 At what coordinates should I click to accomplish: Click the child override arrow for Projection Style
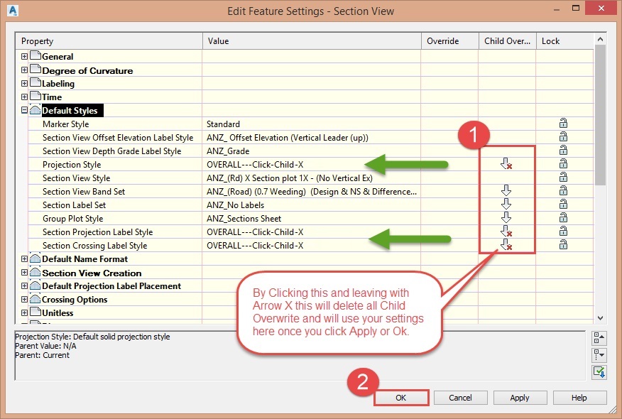(x=505, y=164)
